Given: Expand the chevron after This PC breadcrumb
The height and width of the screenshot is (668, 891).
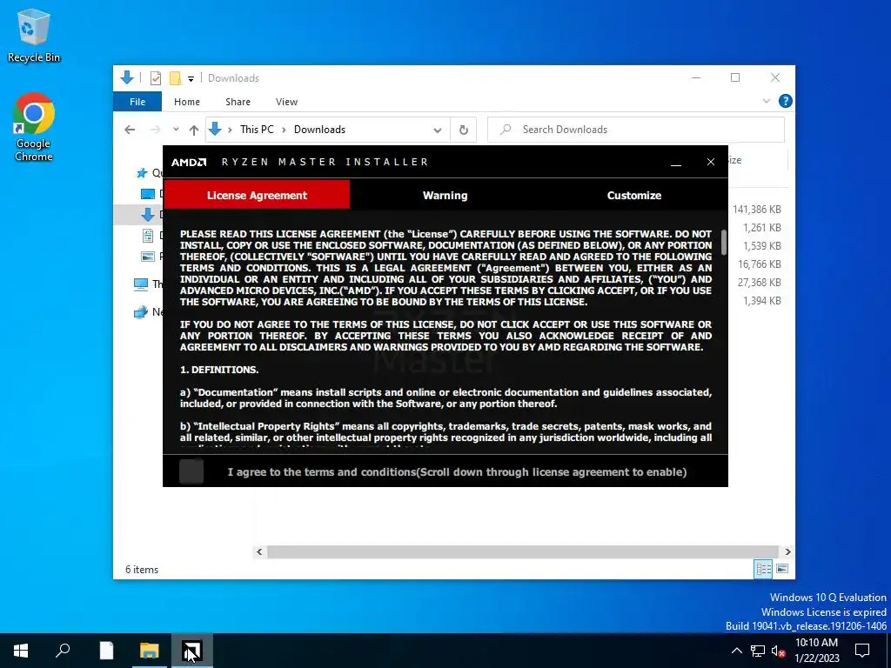Looking at the screenshot, I should (x=285, y=130).
